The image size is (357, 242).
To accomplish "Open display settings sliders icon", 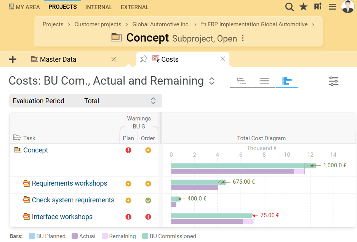I will pos(333,81).
